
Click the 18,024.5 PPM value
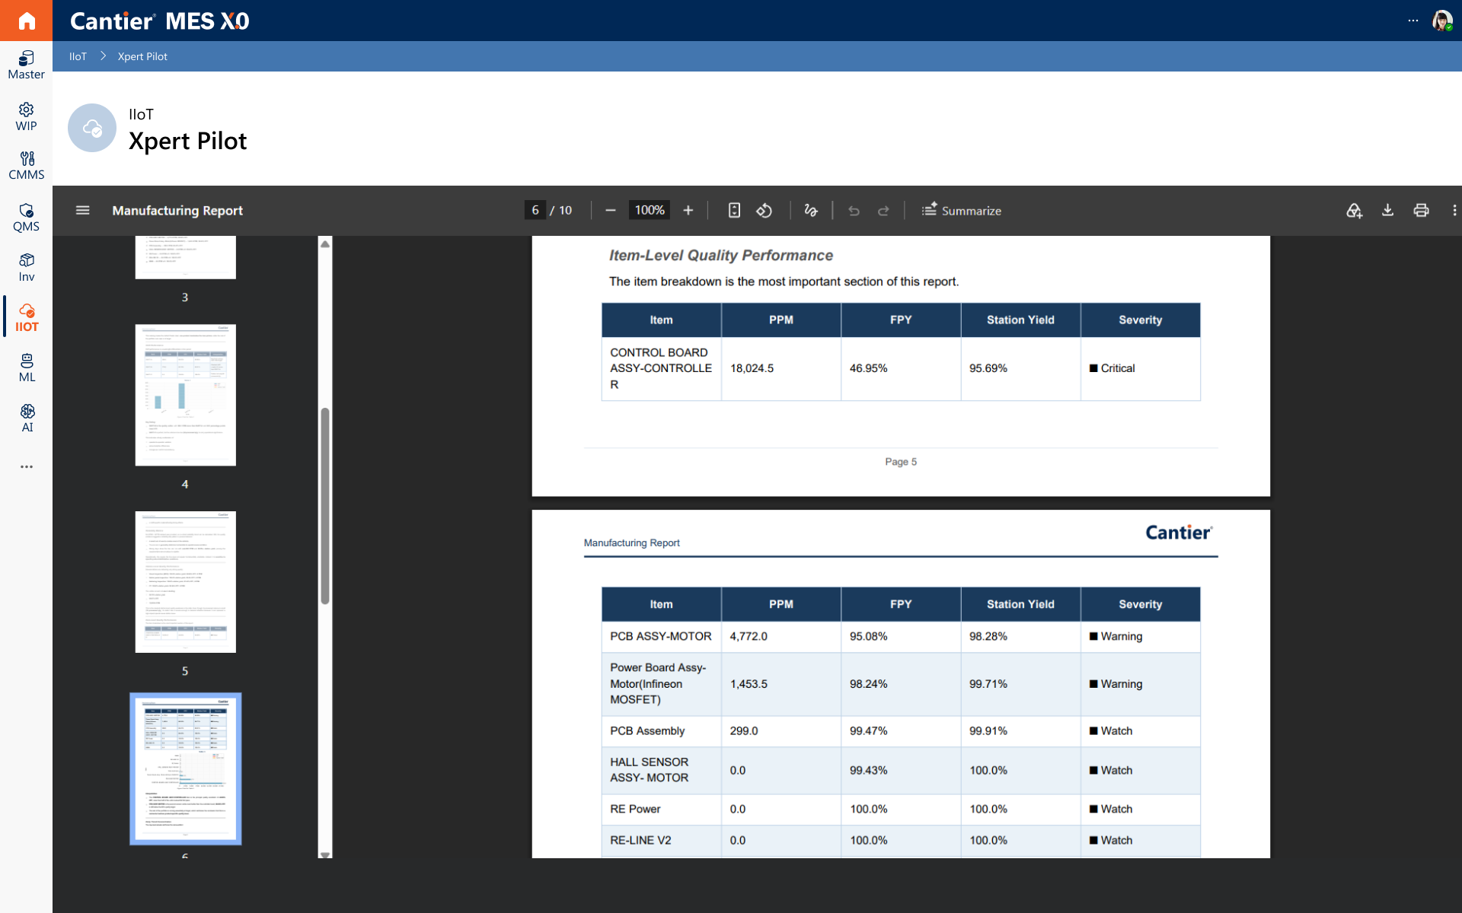(x=752, y=368)
